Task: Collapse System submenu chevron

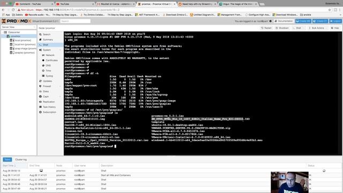Action: click(x=61, y=50)
